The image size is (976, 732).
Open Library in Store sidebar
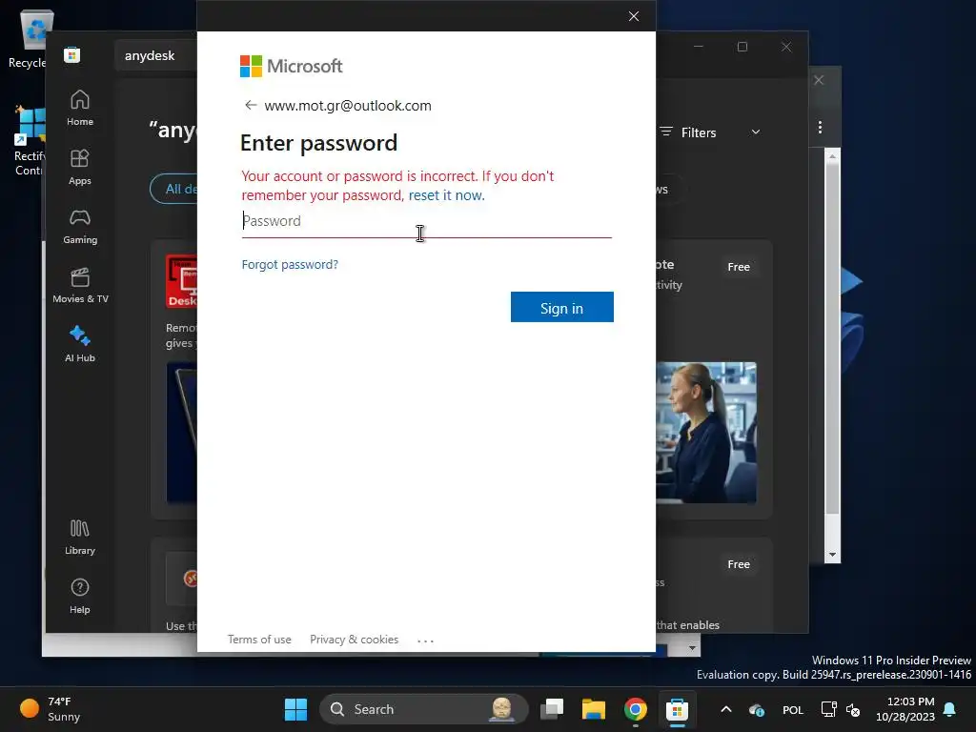tap(80, 537)
